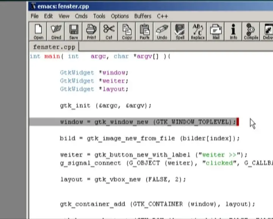Image resolution: width=273 pixels, height=219 pixels.
Task: Click 'GtkWidget *window;' declaration
Action: coord(94,73)
